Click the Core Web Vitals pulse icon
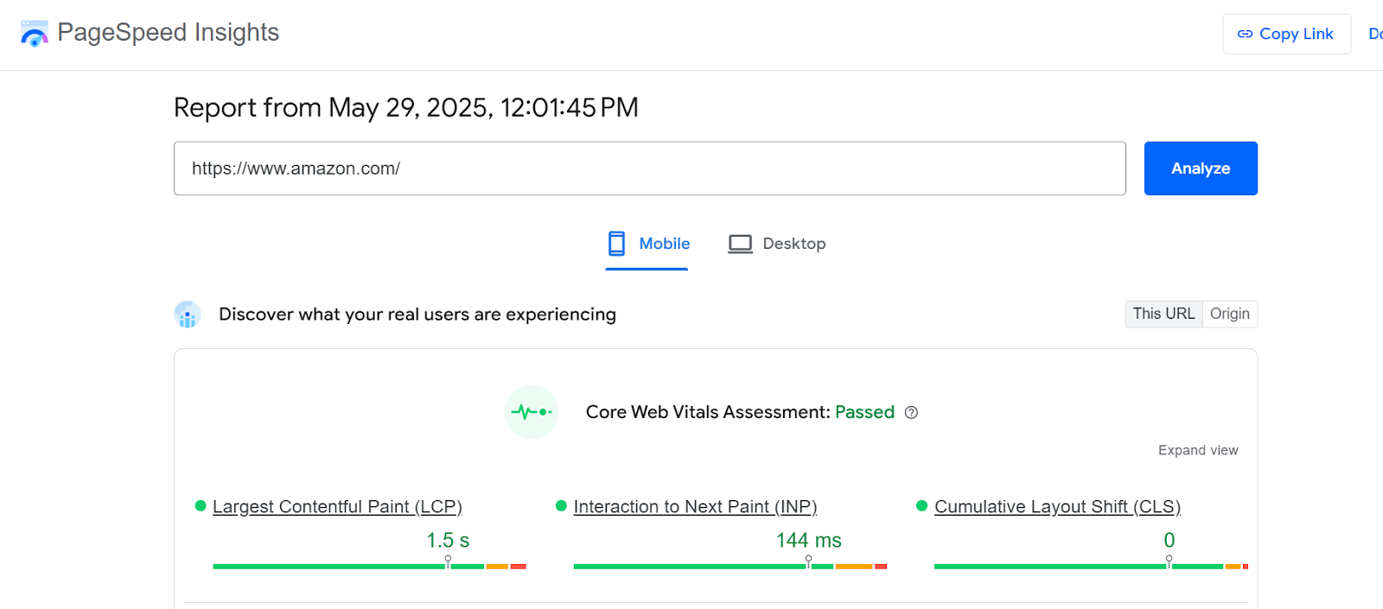Viewport: 1383px width, 609px height. coord(532,412)
